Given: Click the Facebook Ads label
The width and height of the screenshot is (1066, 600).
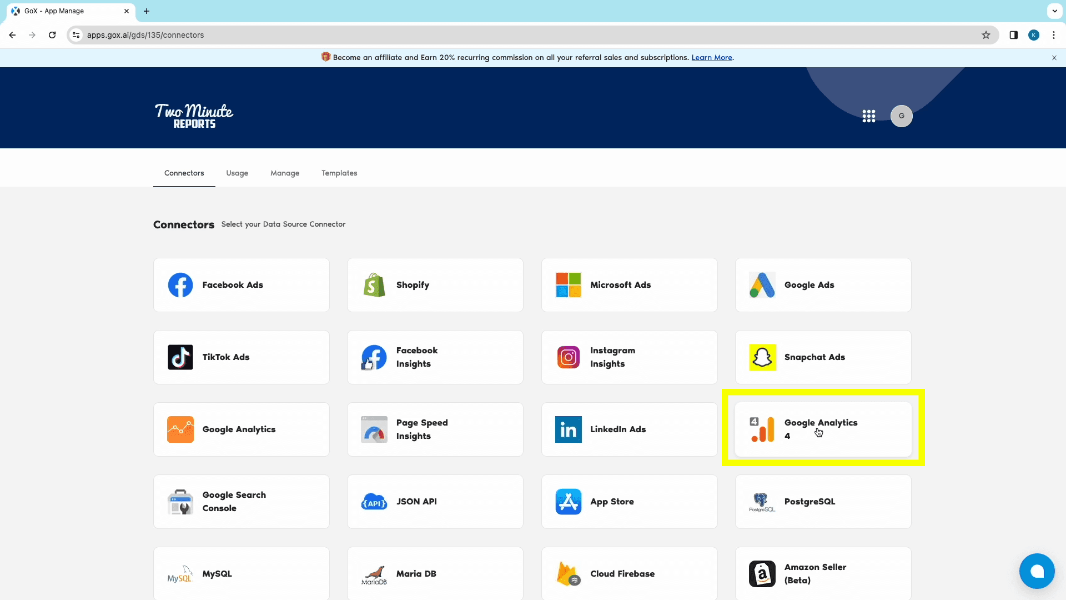Looking at the screenshot, I should coord(233,285).
